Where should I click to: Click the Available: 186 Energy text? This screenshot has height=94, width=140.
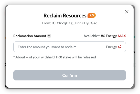point(100,36)
